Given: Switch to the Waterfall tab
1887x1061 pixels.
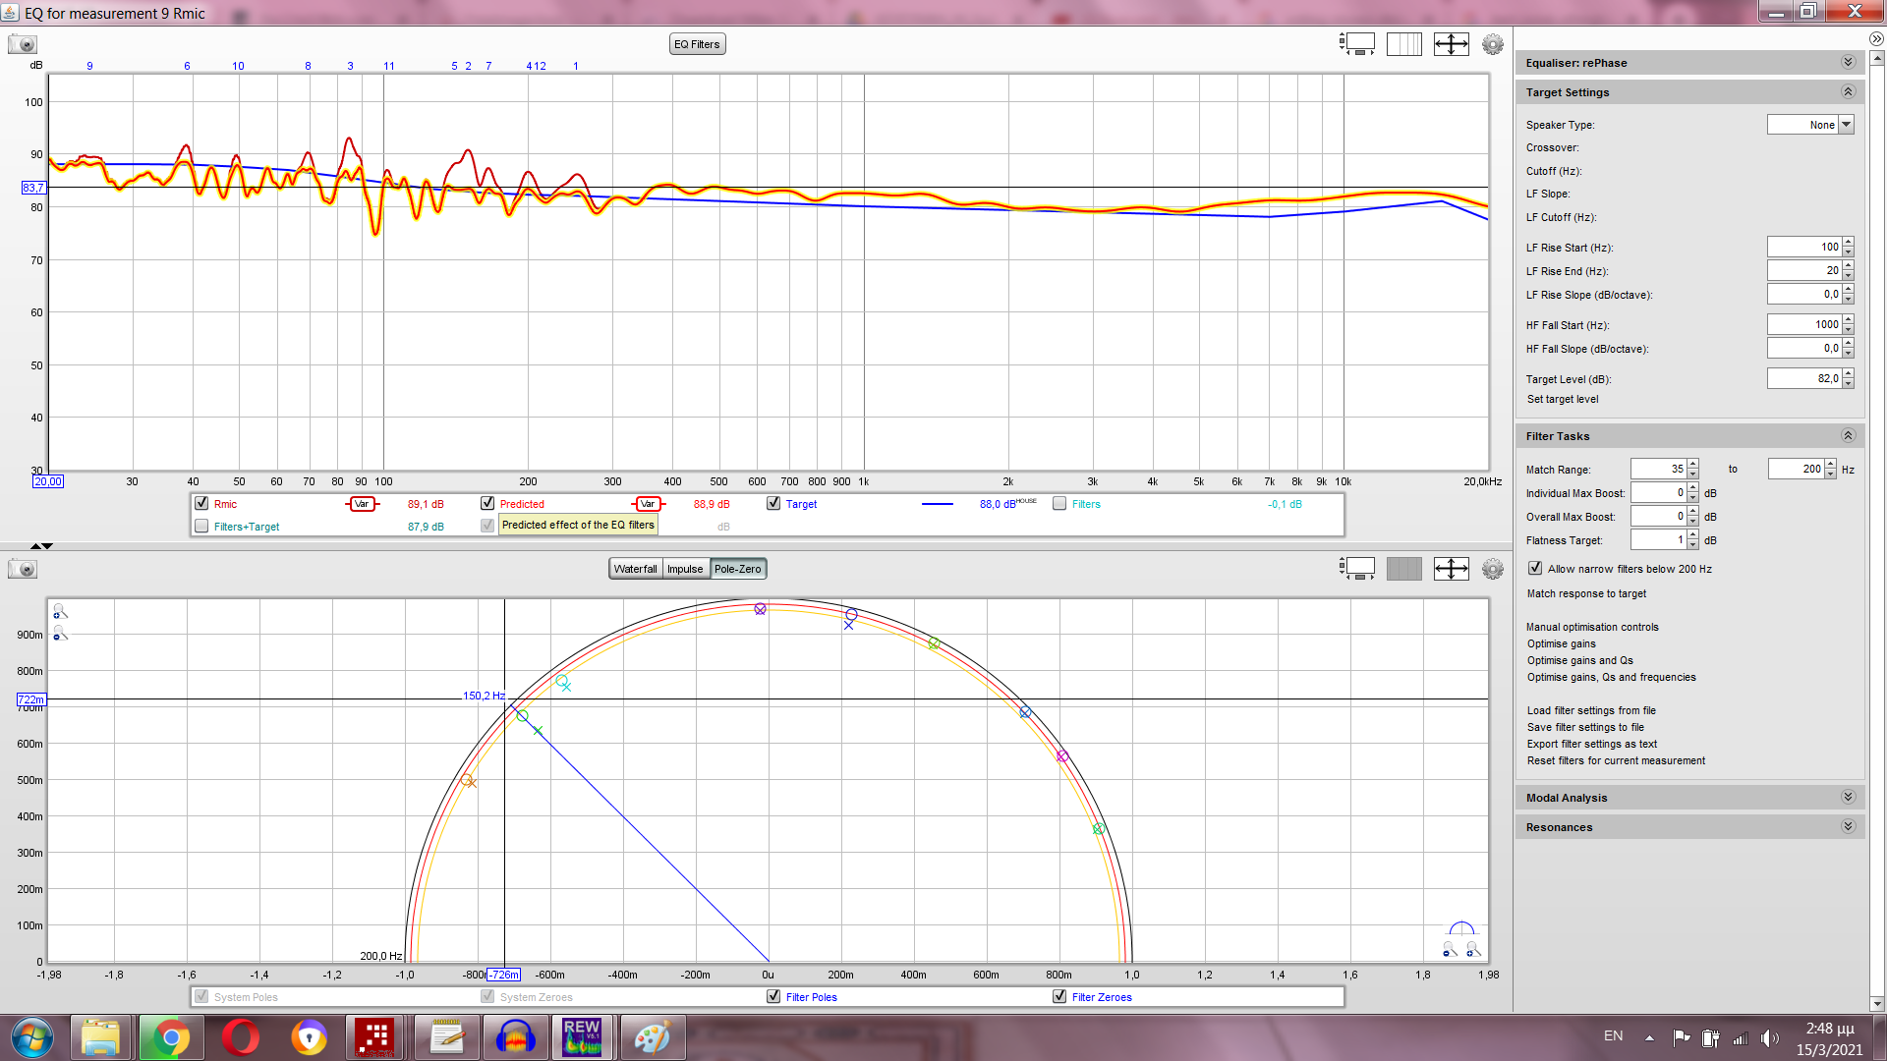Looking at the screenshot, I should pyautogui.click(x=635, y=569).
